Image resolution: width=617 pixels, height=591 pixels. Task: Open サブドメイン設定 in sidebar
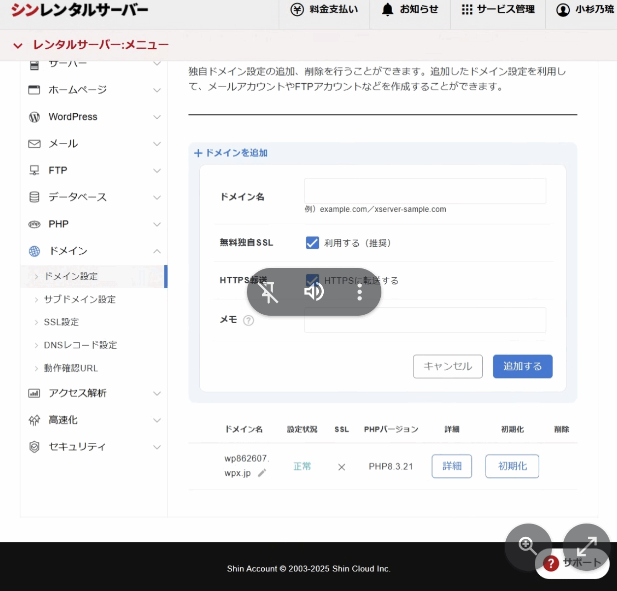coord(80,299)
